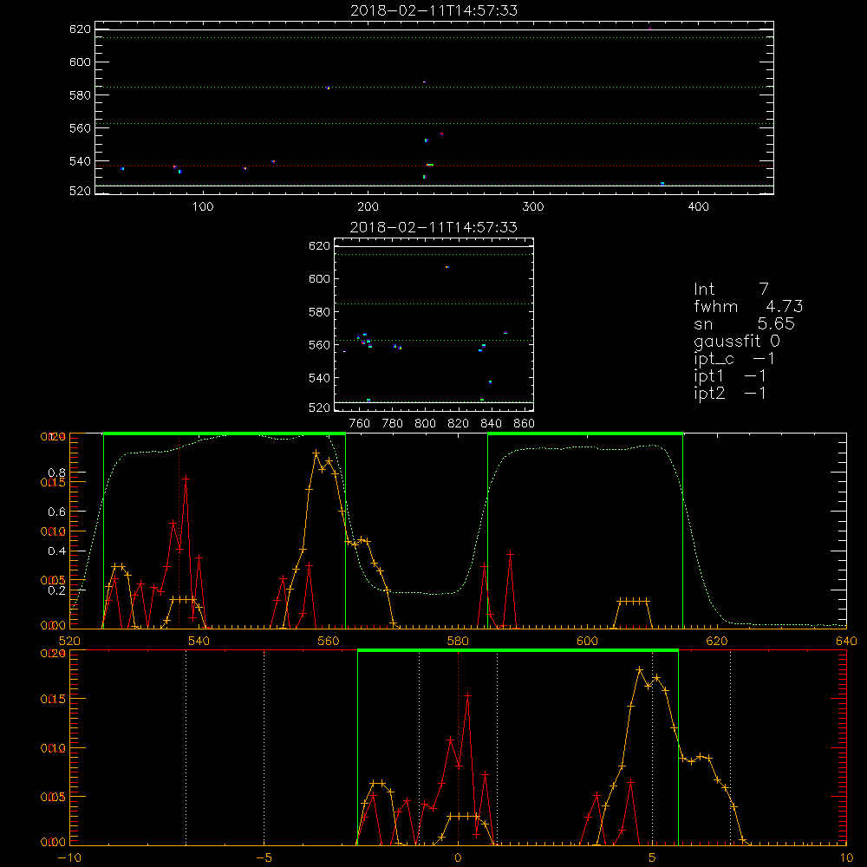Click x-axis label 800 on middle plot
Image resolution: width=867 pixels, height=867 pixels.
(425, 424)
